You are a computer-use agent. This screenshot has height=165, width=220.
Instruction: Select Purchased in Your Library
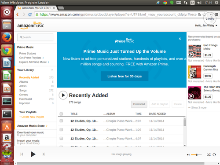pos(26,99)
